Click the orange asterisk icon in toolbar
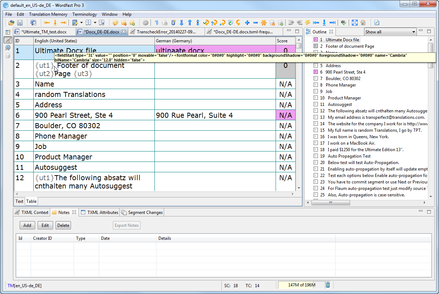Screen dimensions: 439x294 pyautogui.click(x=263, y=23)
